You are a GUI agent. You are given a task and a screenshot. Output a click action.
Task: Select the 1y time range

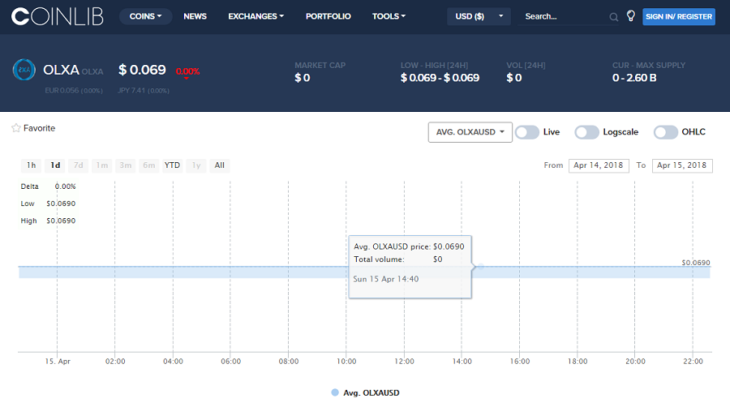tap(196, 165)
